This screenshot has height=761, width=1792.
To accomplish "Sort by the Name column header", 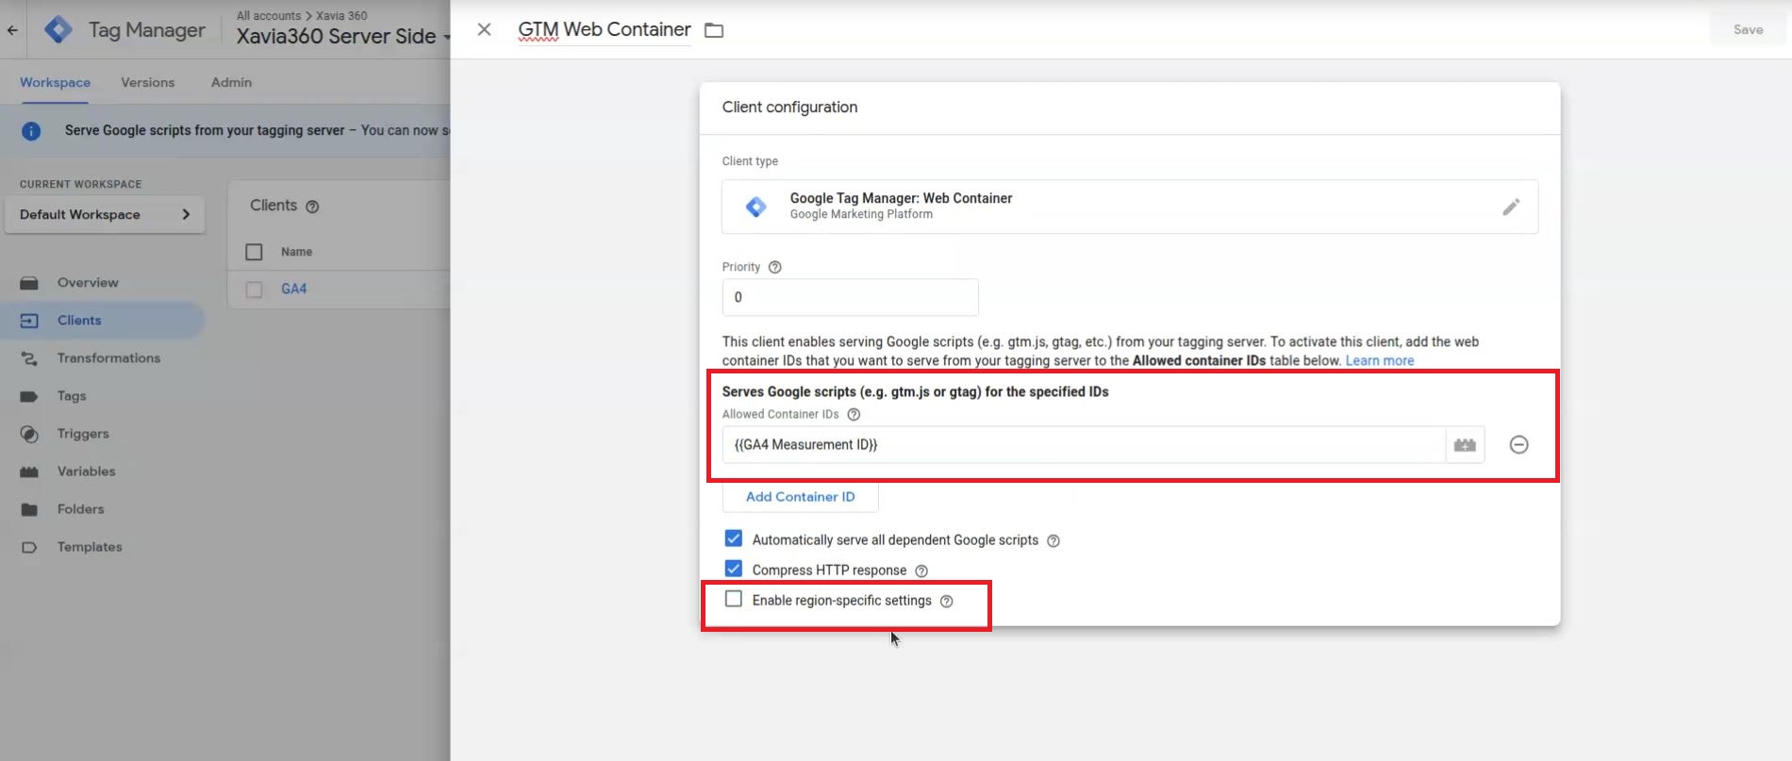I will (x=296, y=252).
